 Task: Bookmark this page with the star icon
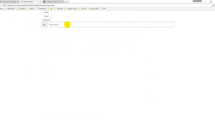tap(213, 5)
